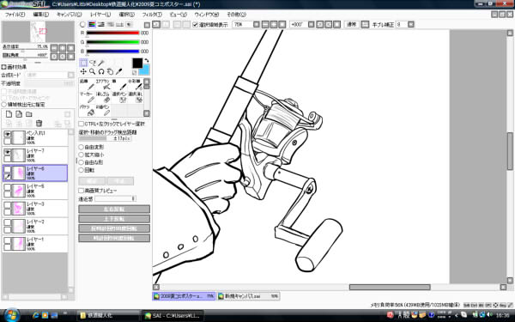Swap foreground and background colors
This screenshot has height=322, width=515.
147,61
